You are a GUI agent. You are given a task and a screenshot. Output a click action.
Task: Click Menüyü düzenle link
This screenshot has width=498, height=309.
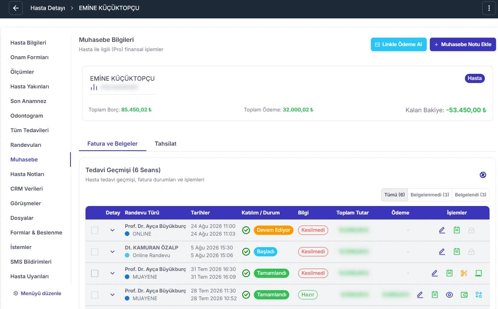pyautogui.click(x=37, y=293)
